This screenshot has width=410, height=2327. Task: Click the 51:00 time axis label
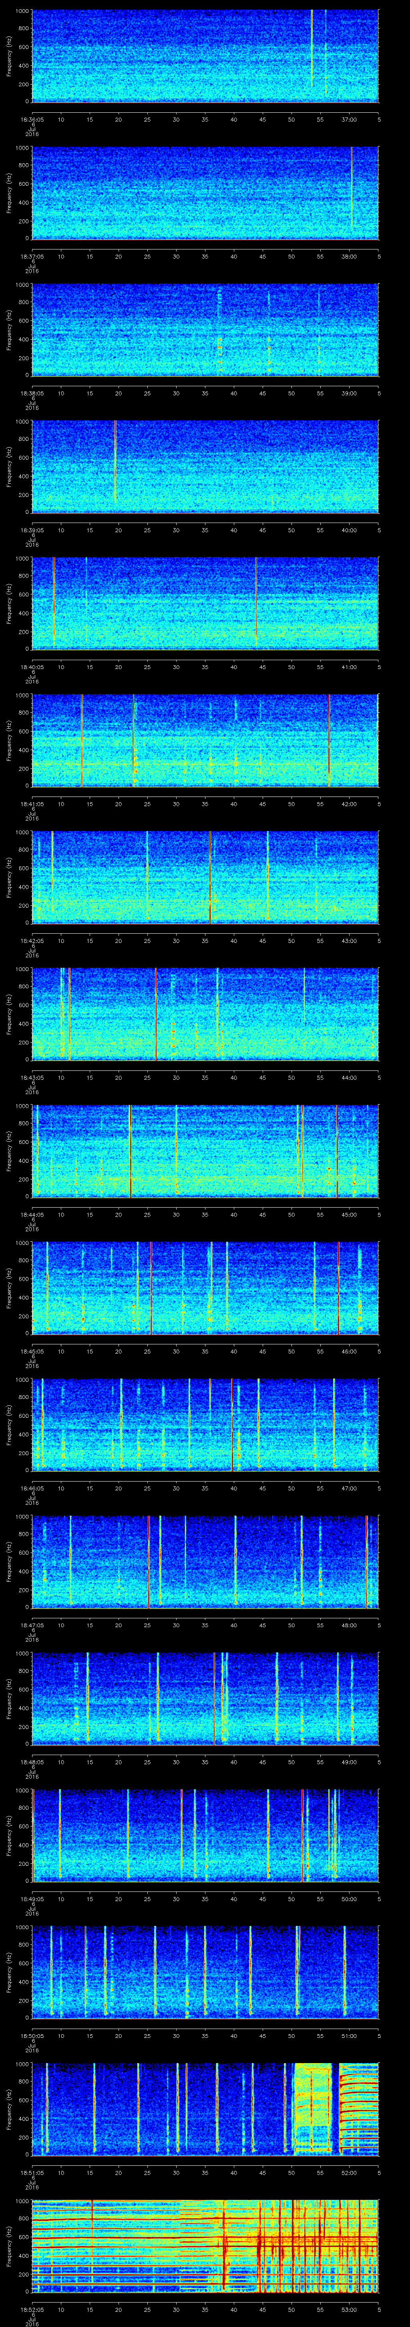(x=350, y=2037)
